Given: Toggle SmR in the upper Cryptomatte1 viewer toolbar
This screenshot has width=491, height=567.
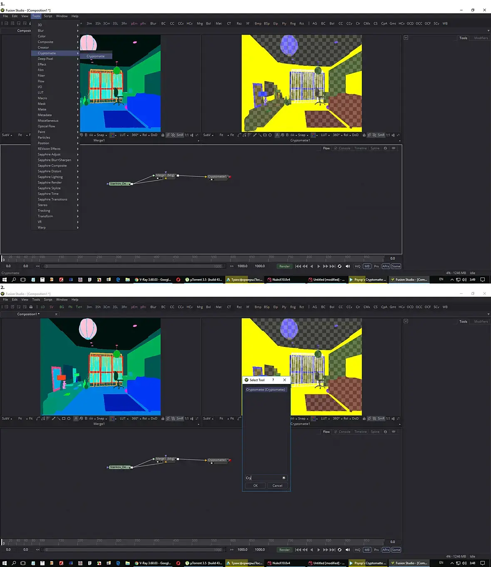Looking at the screenshot, I should [381, 135].
